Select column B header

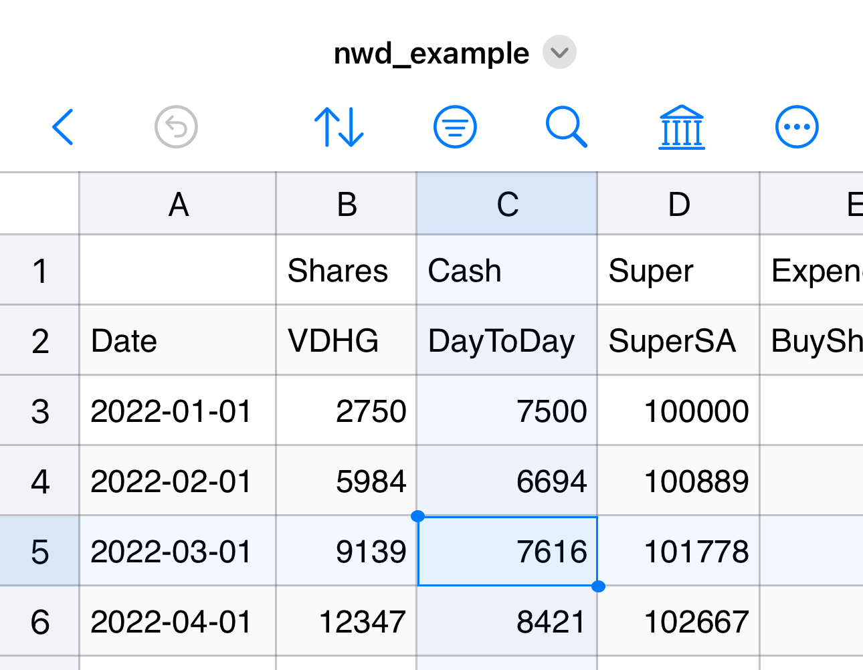[347, 204]
